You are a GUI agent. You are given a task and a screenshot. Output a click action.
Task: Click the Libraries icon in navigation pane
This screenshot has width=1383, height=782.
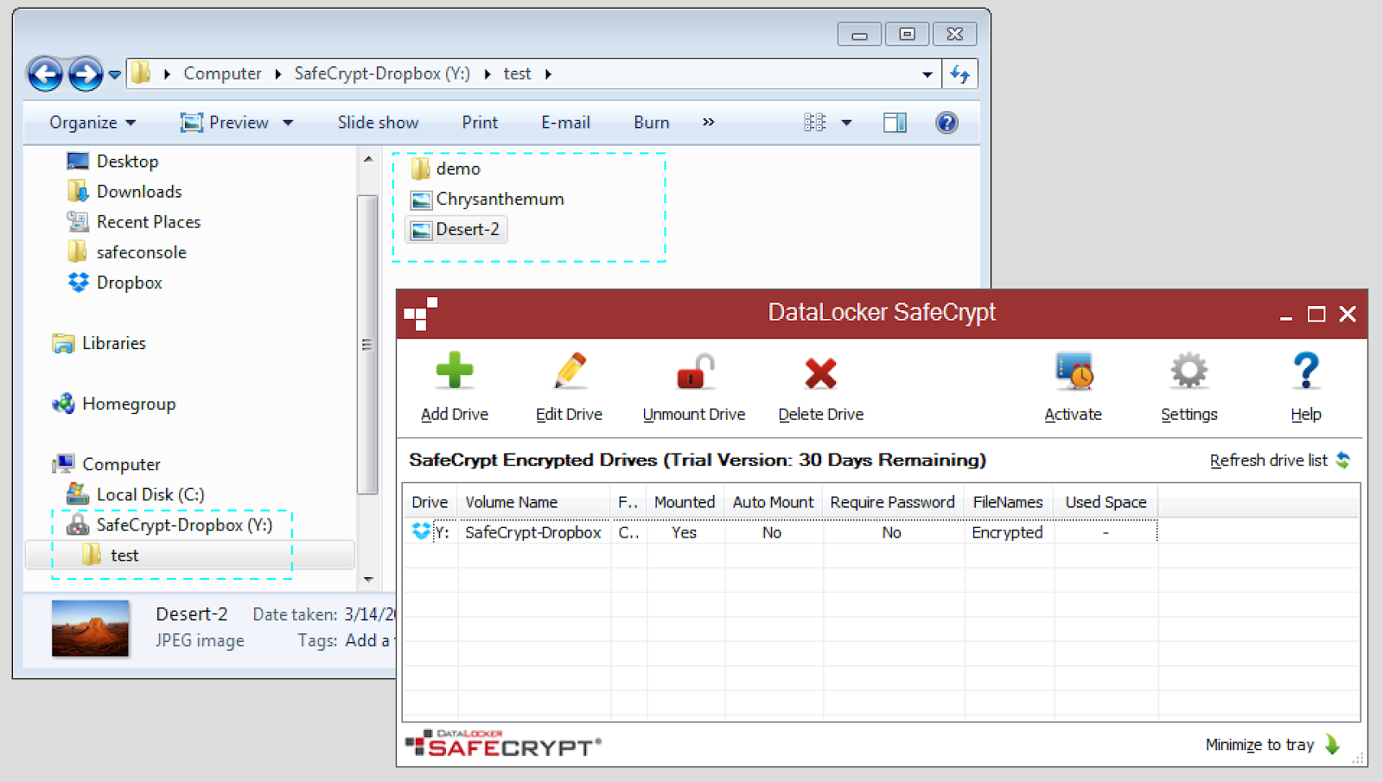pos(63,343)
